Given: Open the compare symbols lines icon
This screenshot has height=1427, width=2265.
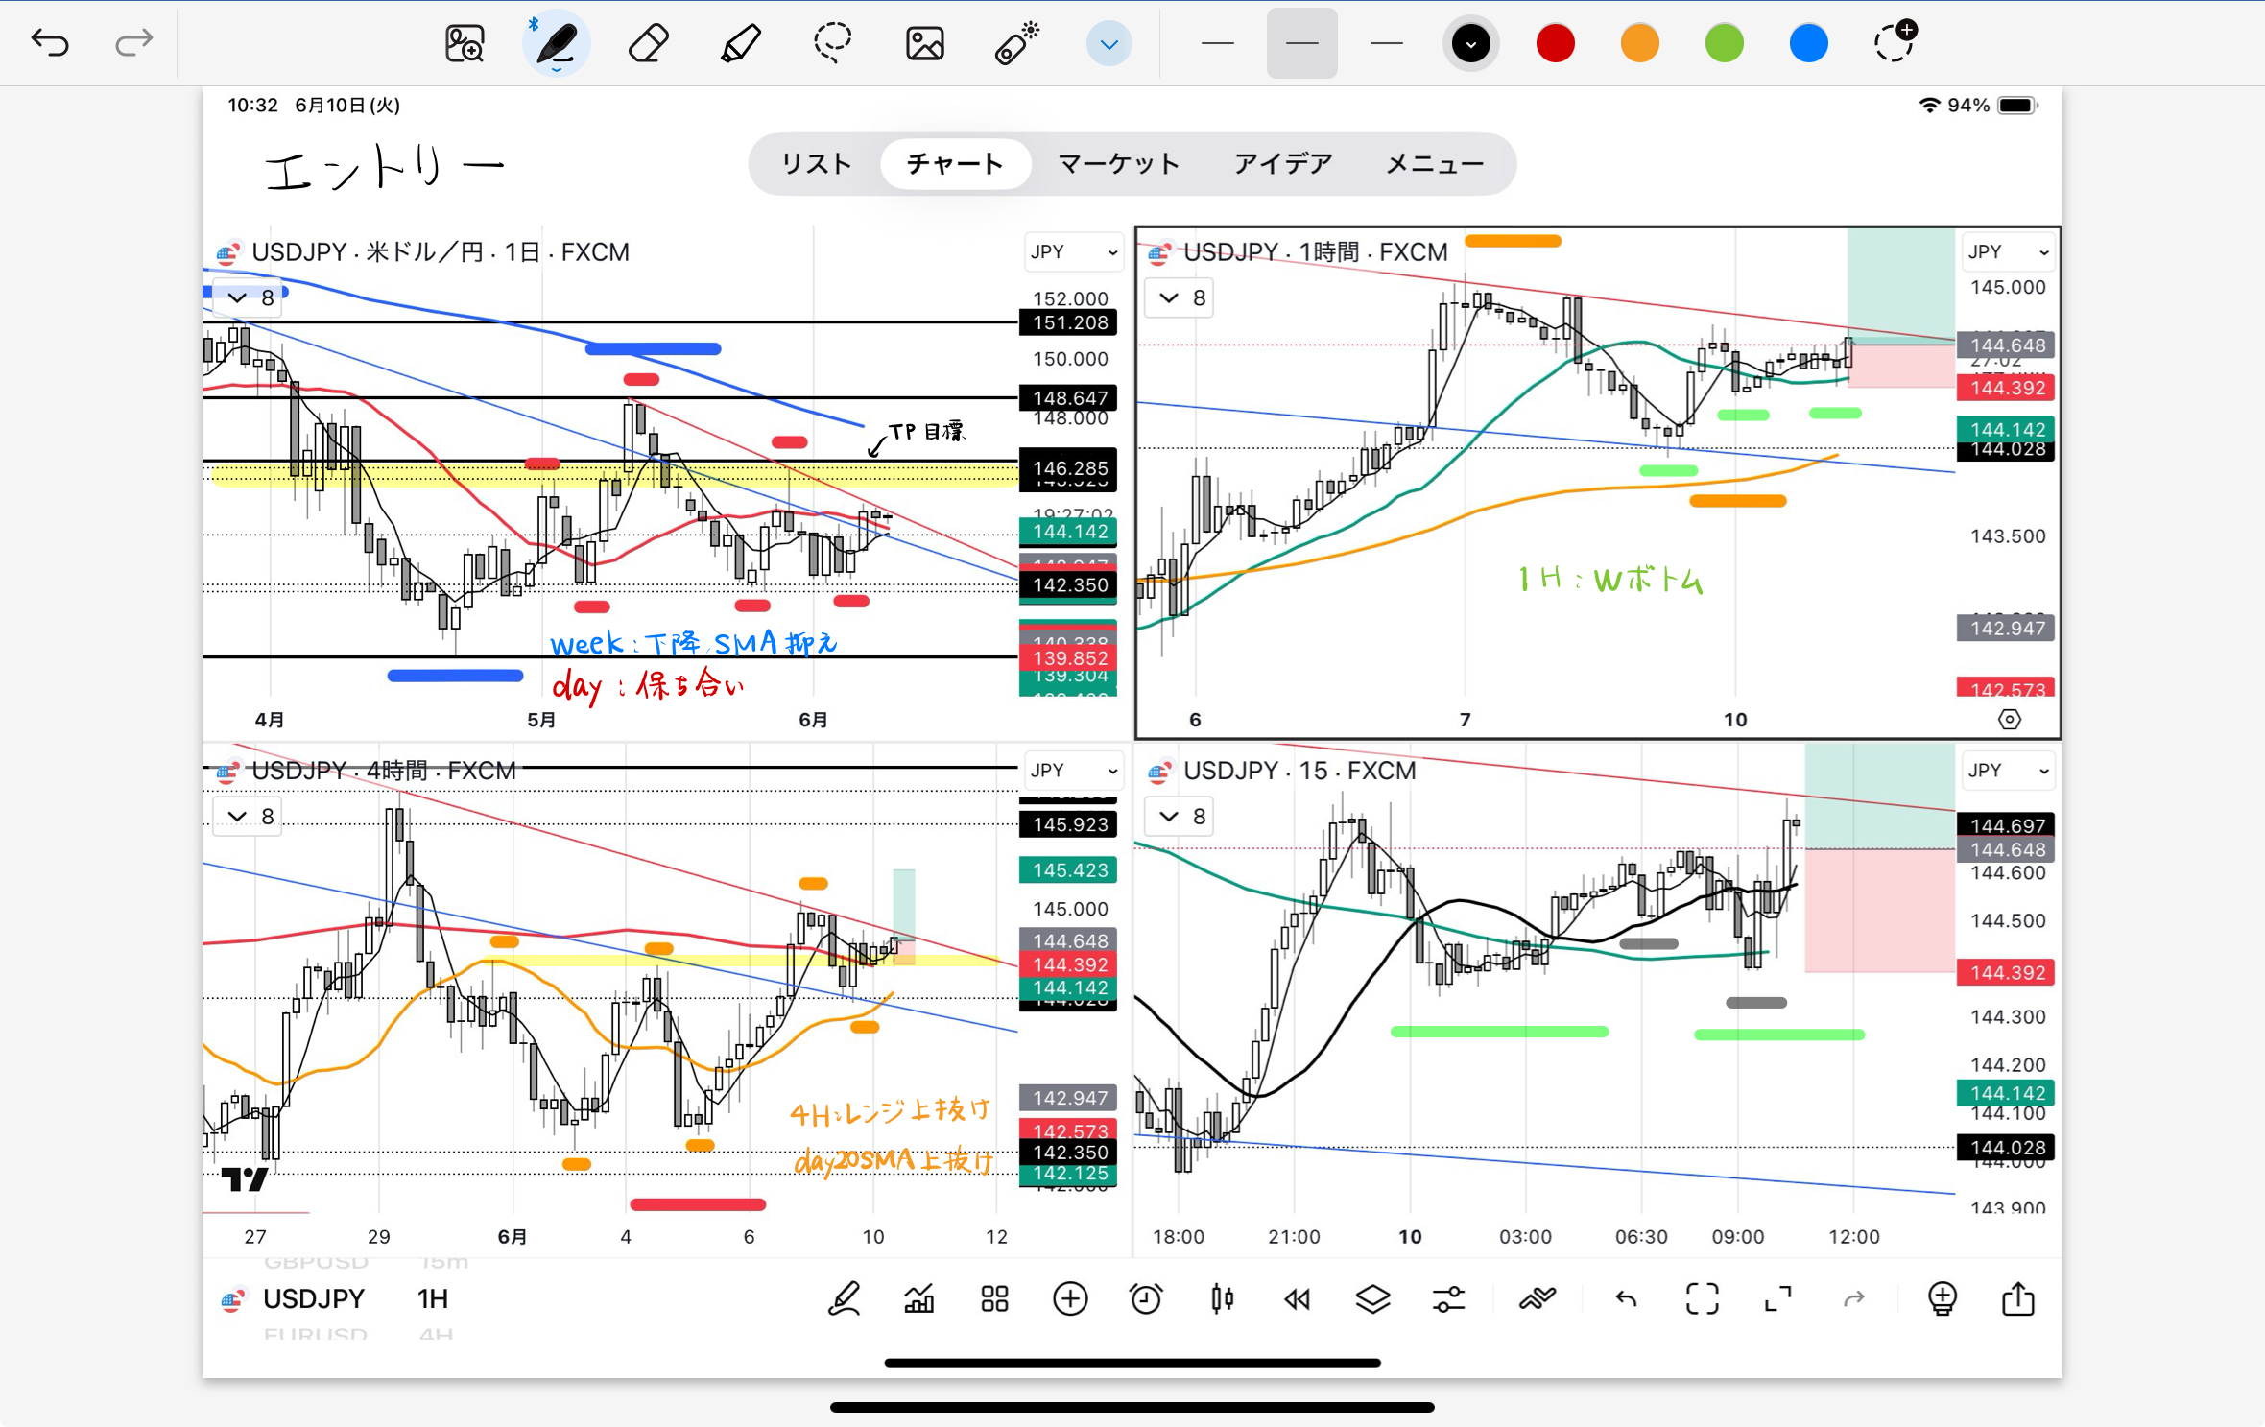Looking at the screenshot, I should (1537, 1298).
